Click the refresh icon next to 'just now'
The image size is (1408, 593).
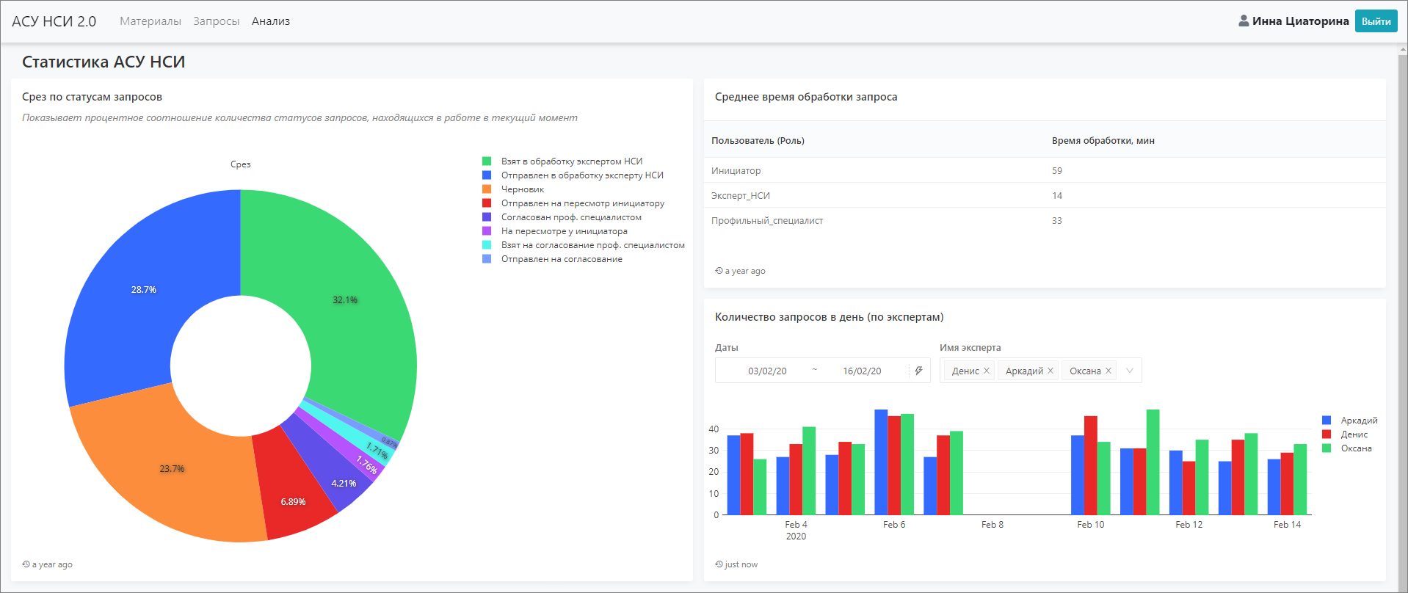point(719,564)
